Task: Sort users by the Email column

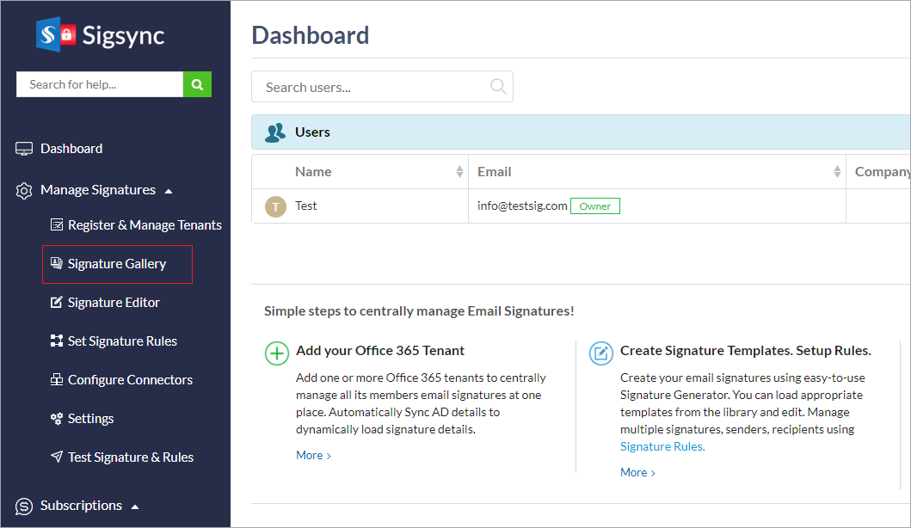Action: pyautogui.click(x=837, y=172)
